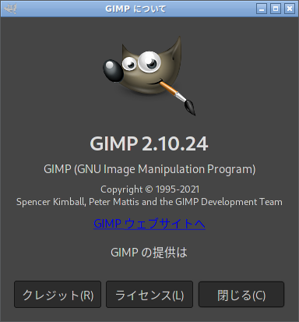Open the ライセンス(L) license button
The image size is (299, 322).
coord(149,294)
